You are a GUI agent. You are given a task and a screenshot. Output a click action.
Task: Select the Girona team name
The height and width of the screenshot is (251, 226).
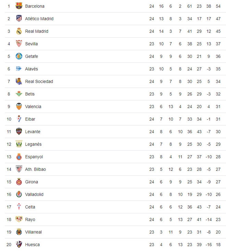(x=32, y=182)
